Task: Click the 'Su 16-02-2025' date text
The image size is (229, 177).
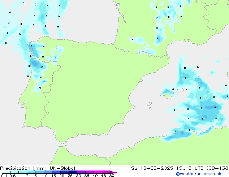Action: (x=152, y=168)
